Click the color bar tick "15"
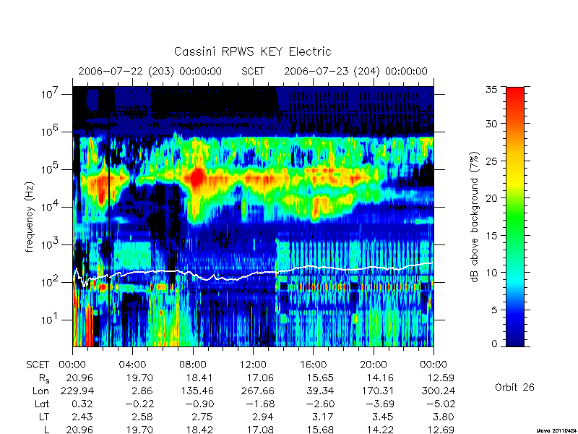Viewport: 578px width, 434px height. coord(492,236)
